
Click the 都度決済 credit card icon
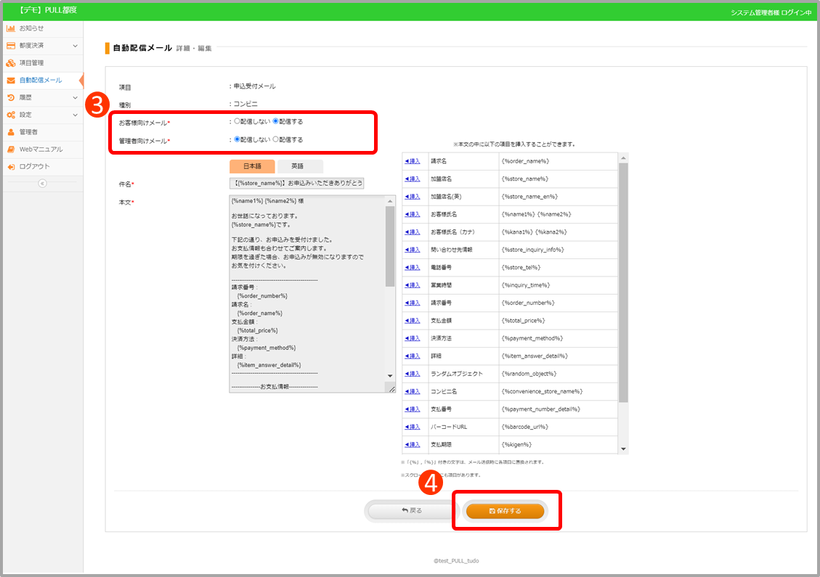(x=11, y=46)
